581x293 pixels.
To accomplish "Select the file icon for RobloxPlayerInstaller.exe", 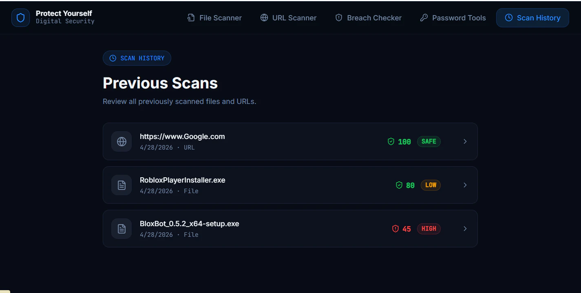I will (x=121, y=185).
